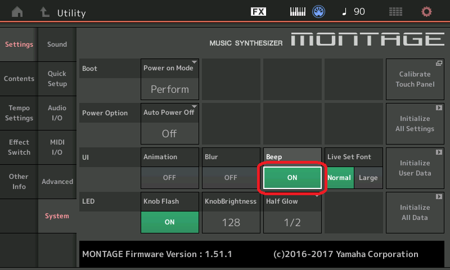Open the Power on Mode dropdown
The image size is (450, 270).
[169, 79]
